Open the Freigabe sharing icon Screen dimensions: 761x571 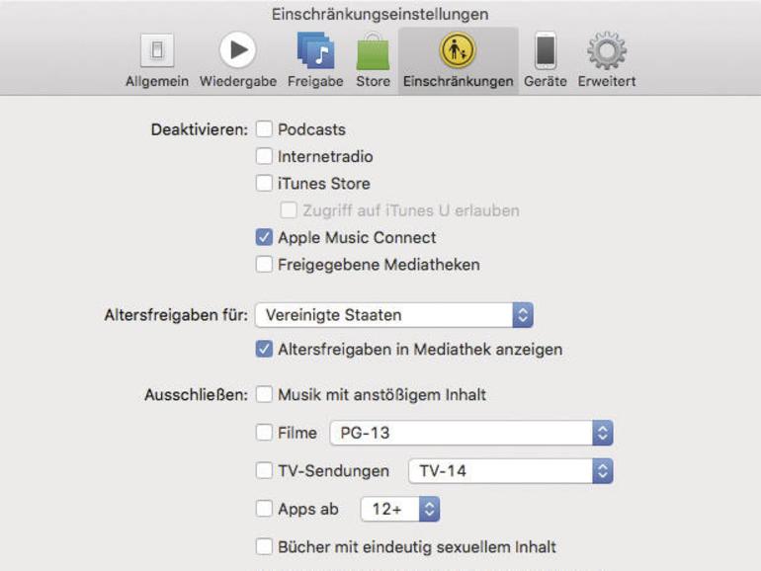click(315, 50)
